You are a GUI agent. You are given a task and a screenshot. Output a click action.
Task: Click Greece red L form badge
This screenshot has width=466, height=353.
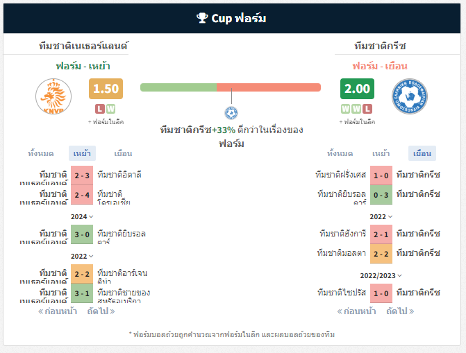point(367,109)
